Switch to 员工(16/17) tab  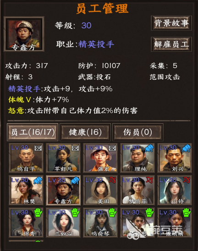click(x=33, y=132)
